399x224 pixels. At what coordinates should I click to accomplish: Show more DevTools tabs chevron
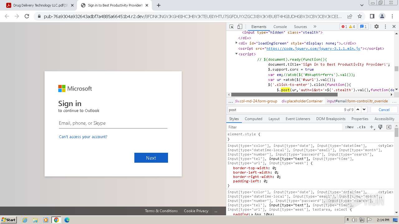point(315,27)
